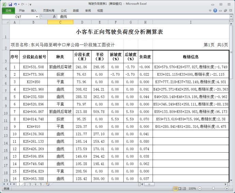The image size is (235, 193).
Task: Switch to Page Break Preview view
Action: [184, 188]
